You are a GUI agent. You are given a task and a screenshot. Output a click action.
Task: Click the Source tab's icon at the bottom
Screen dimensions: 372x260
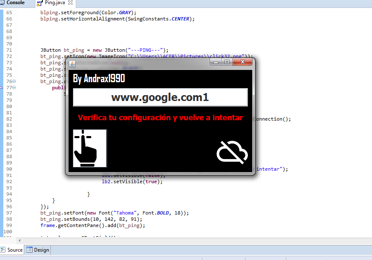coord(3,250)
